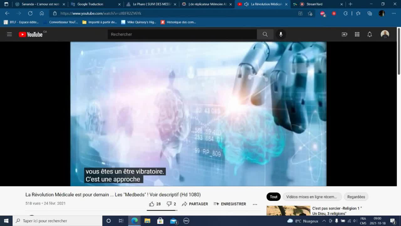Open the Convertisseur YouT bookmark

point(61,22)
